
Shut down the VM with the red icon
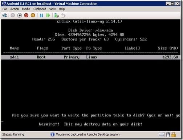coord(26,15)
